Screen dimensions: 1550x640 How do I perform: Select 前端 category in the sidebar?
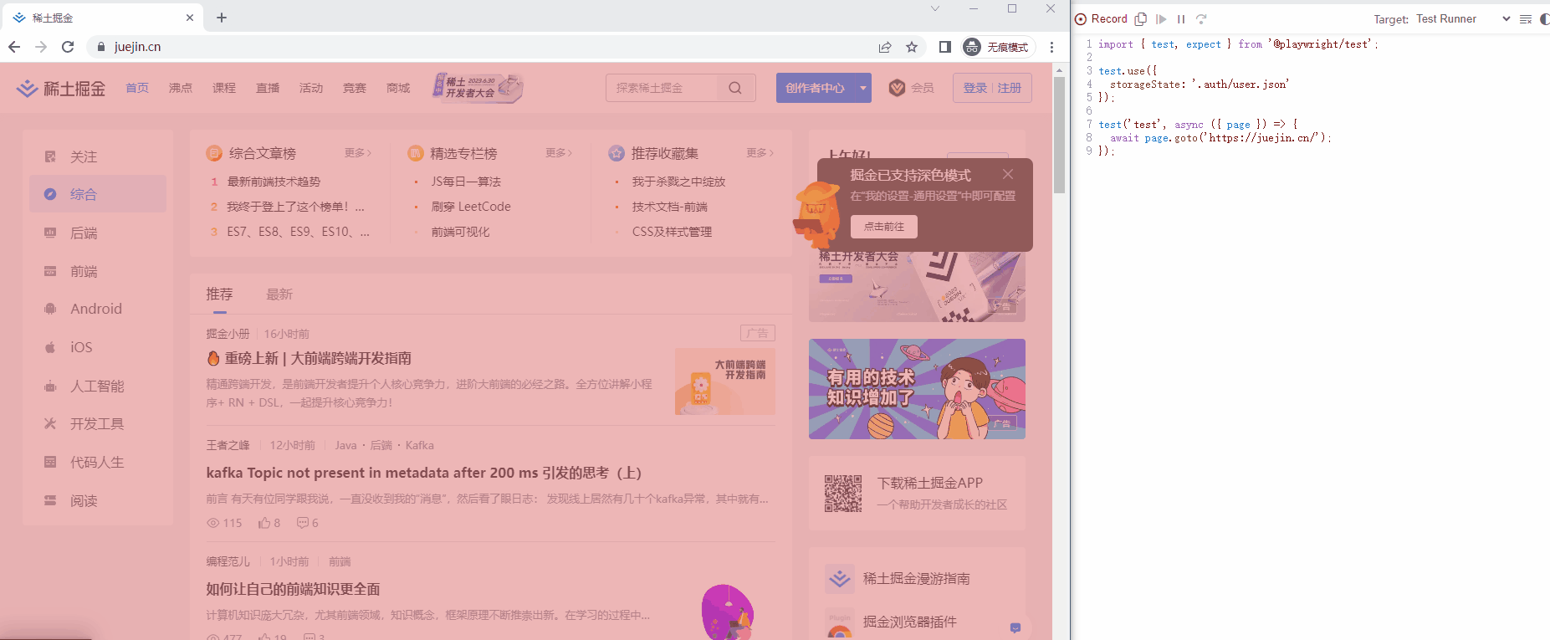(98, 271)
